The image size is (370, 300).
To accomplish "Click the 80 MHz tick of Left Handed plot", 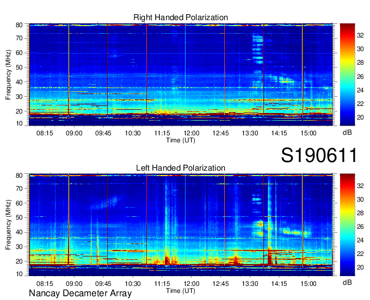I will click(20, 176).
